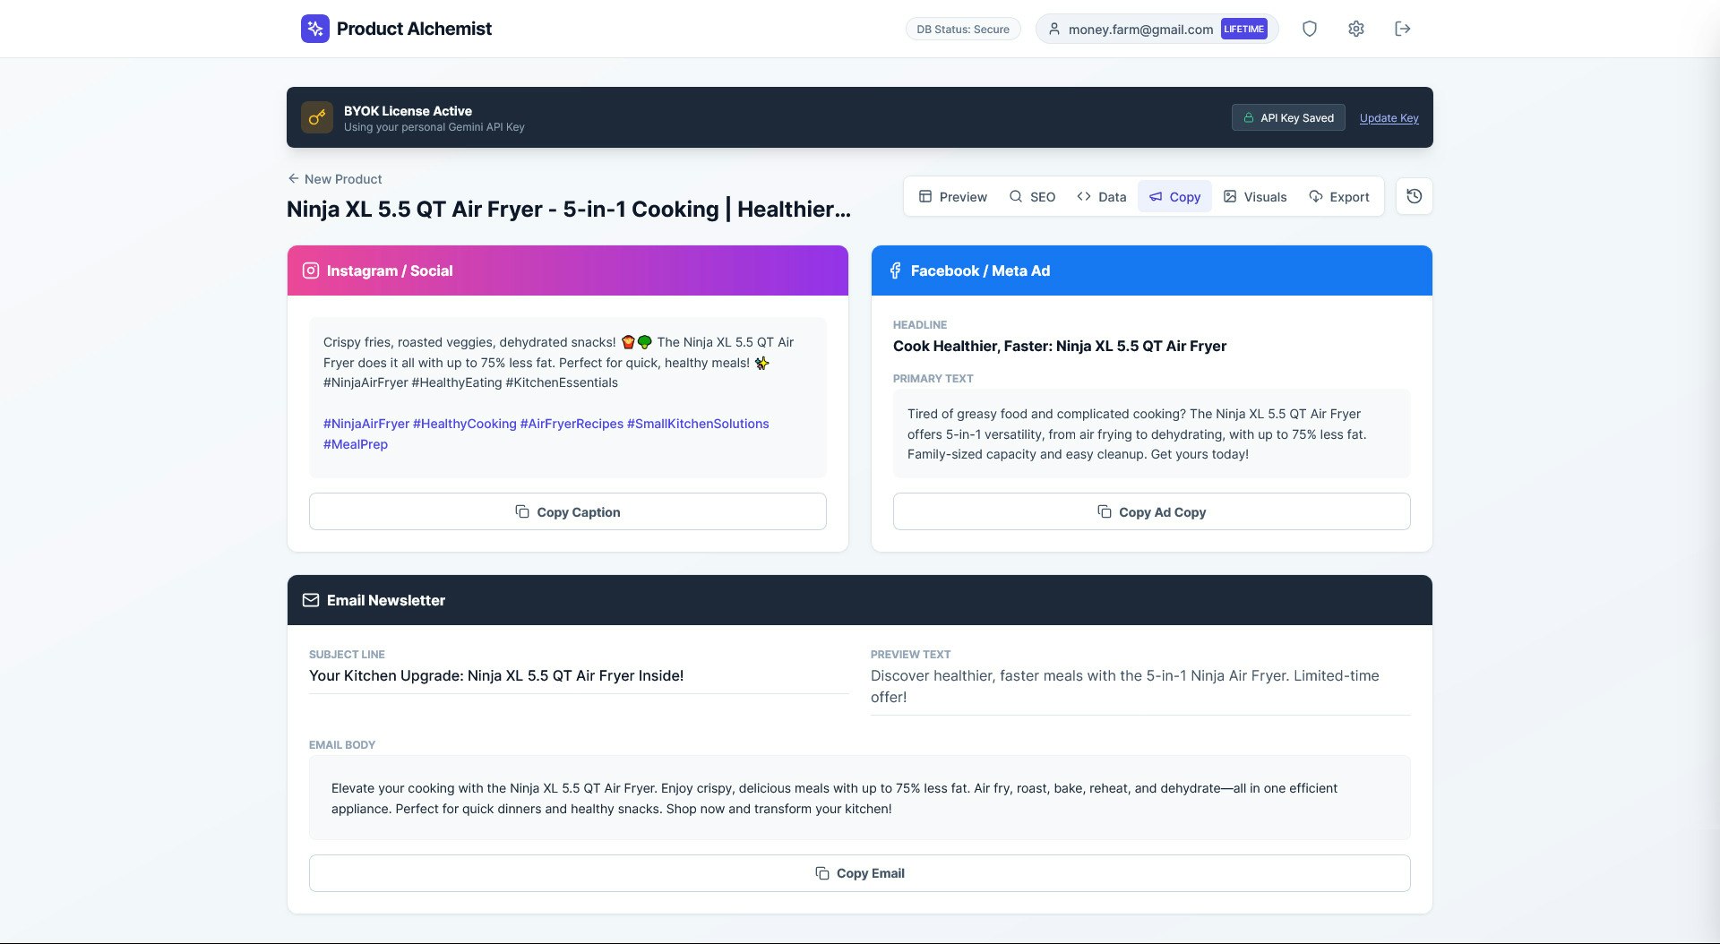Click the email subject line field
The height and width of the screenshot is (944, 1720).
point(579,676)
